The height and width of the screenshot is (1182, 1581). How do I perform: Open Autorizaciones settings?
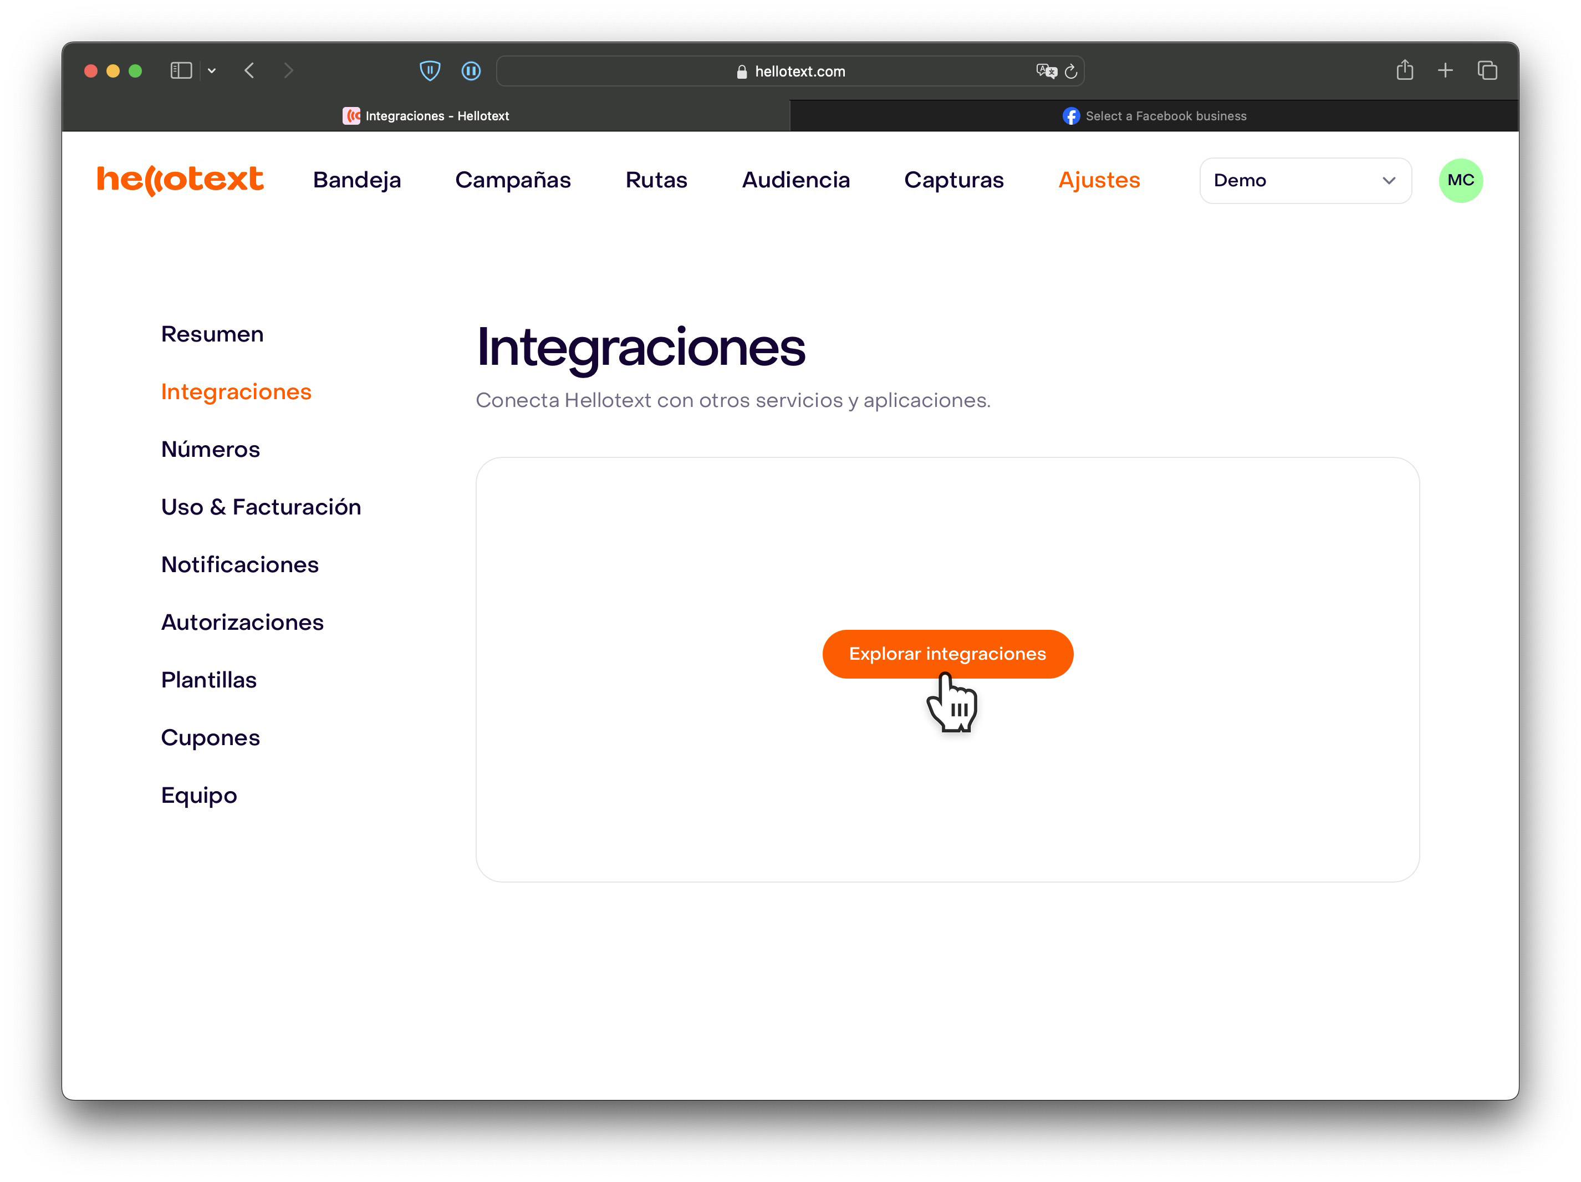[x=242, y=623]
